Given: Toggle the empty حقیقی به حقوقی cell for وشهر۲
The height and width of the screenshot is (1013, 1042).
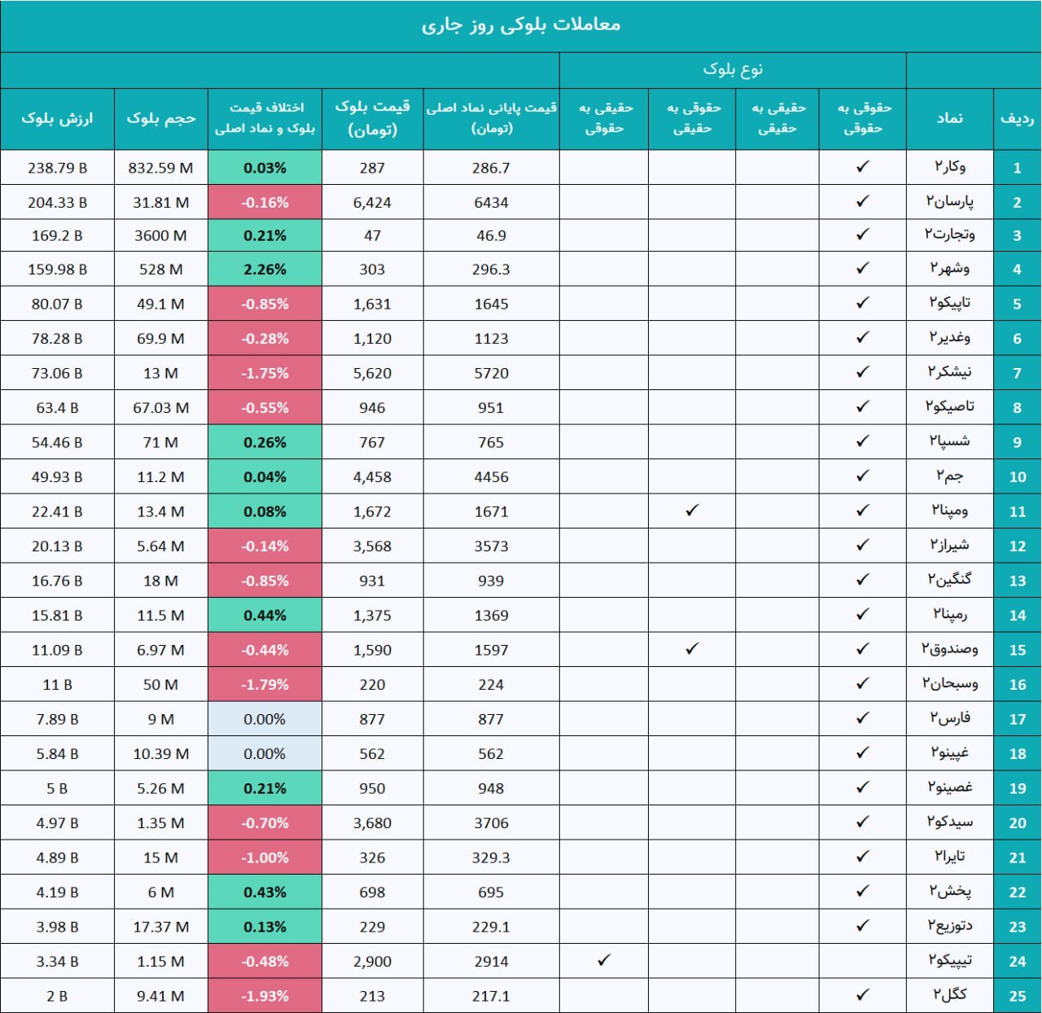Looking at the screenshot, I should tap(603, 269).
